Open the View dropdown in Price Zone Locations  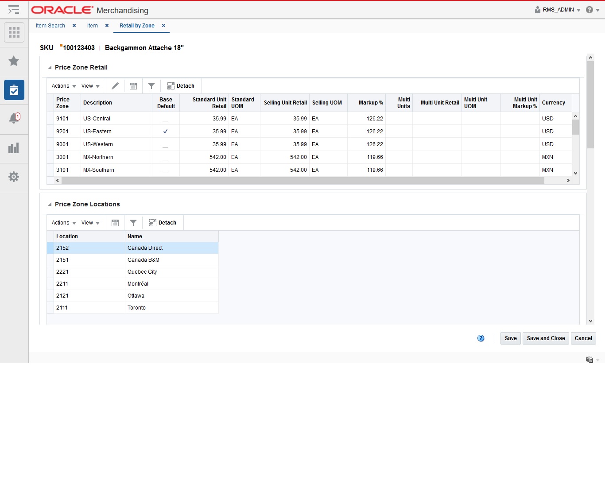[90, 222]
